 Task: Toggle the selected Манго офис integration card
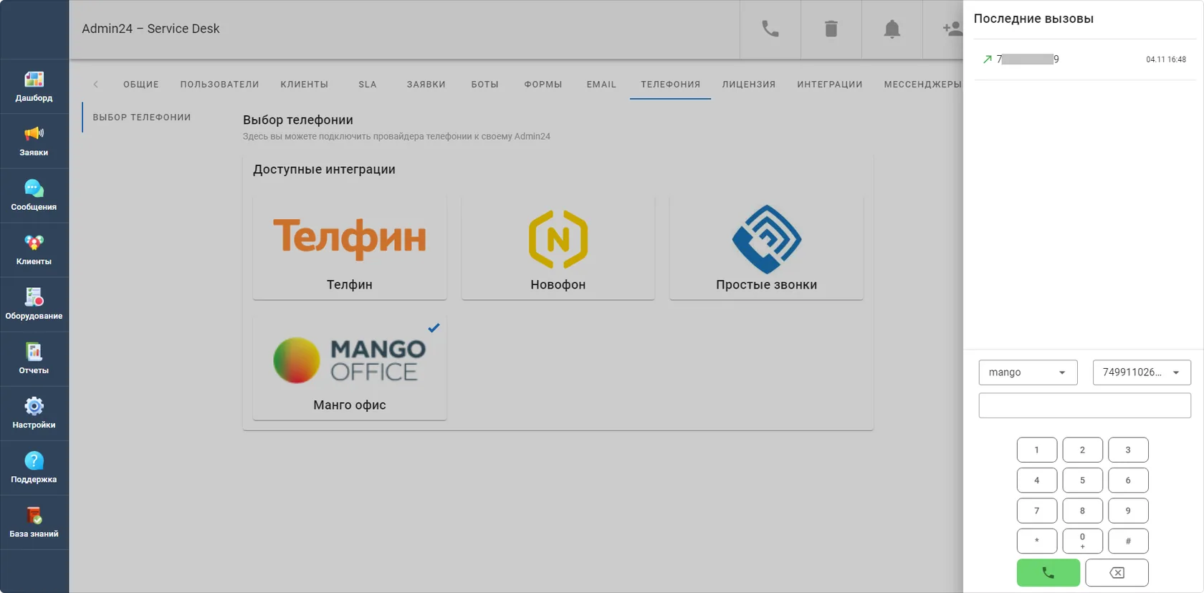[x=350, y=367]
